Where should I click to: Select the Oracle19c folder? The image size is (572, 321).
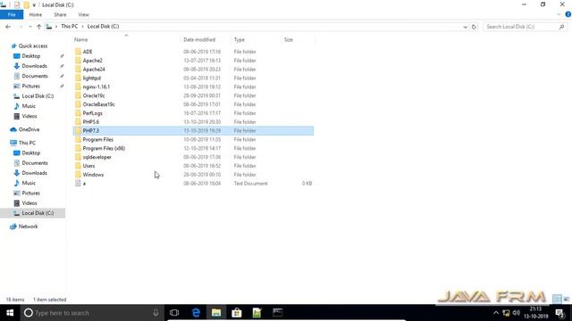(x=94, y=95)
